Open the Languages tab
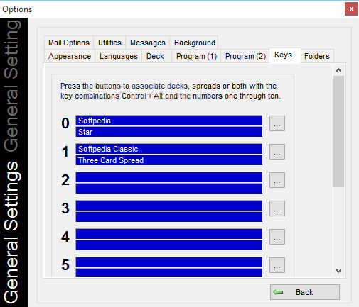 [x=119, y=56]
